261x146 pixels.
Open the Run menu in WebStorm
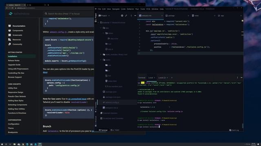pos(137,9)
